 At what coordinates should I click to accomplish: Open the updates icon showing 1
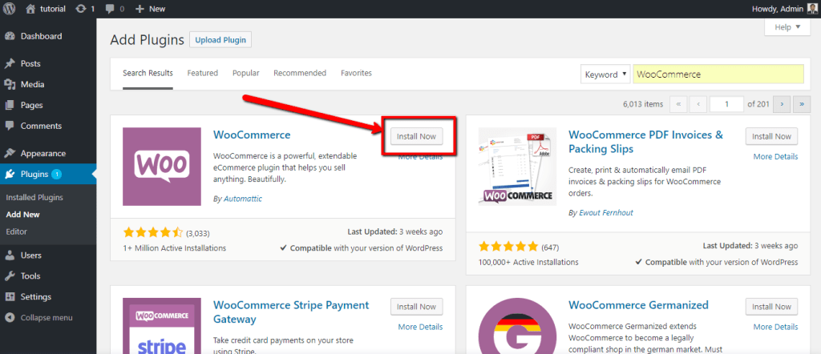pyautogui.click(x=81, y=8)
